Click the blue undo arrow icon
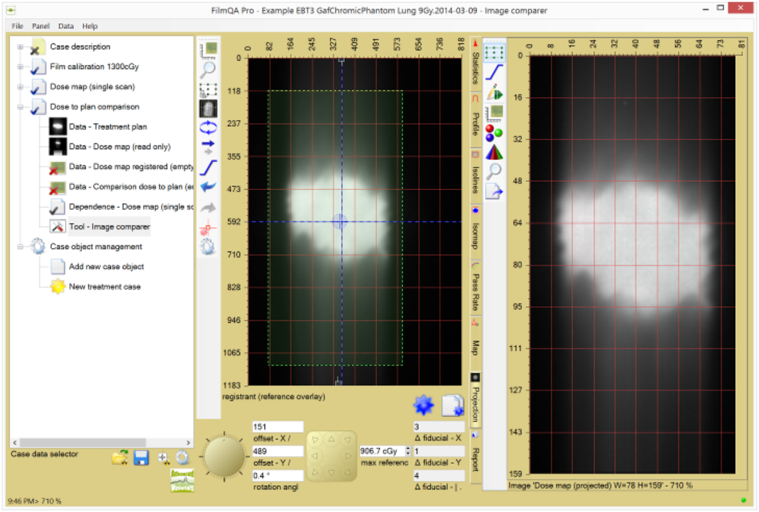 (x=208, y=187)
